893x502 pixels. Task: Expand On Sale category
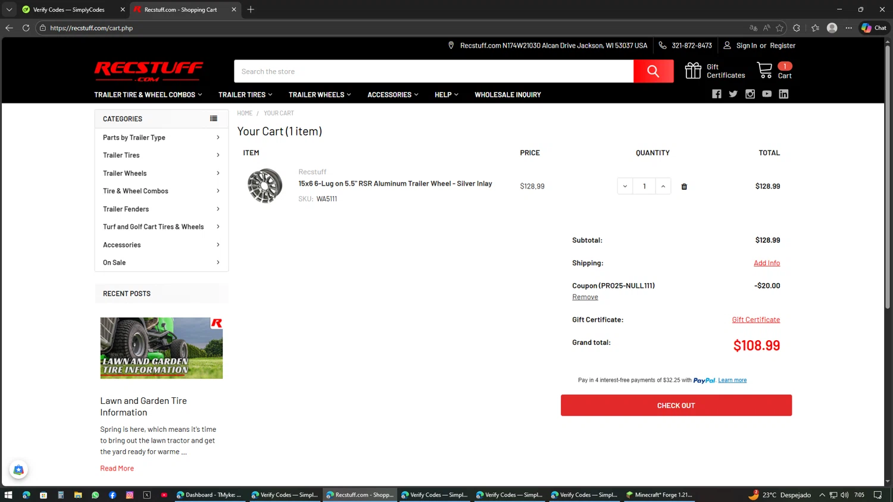[x=218, y=262]
